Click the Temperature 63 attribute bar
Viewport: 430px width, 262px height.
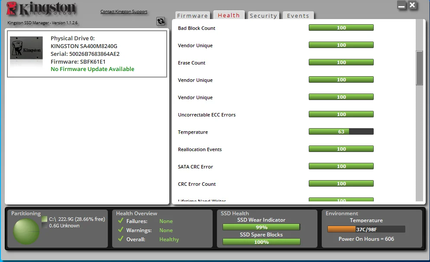(x=341, y=132)
